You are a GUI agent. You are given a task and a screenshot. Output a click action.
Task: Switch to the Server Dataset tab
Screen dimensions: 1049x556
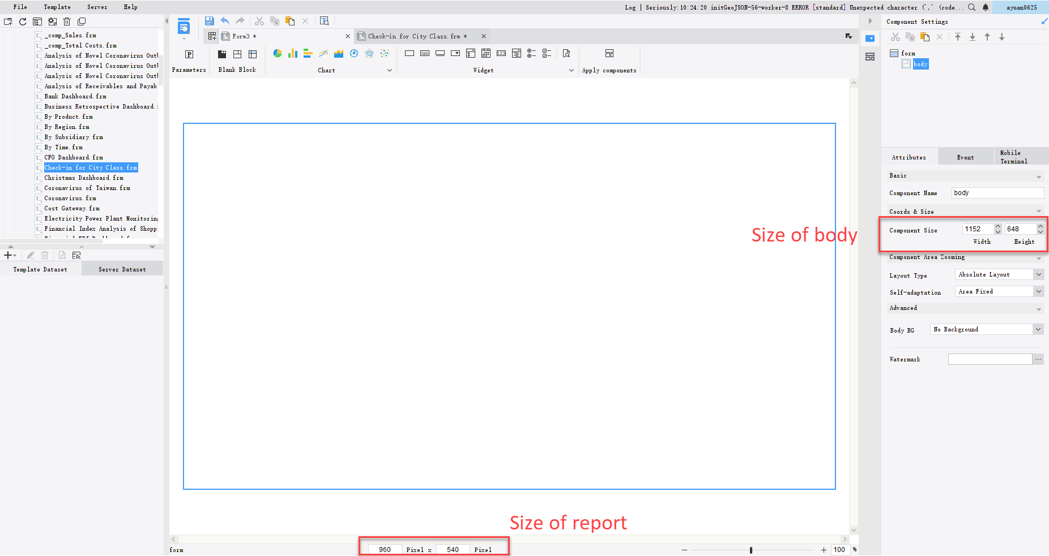coord(122,269)
